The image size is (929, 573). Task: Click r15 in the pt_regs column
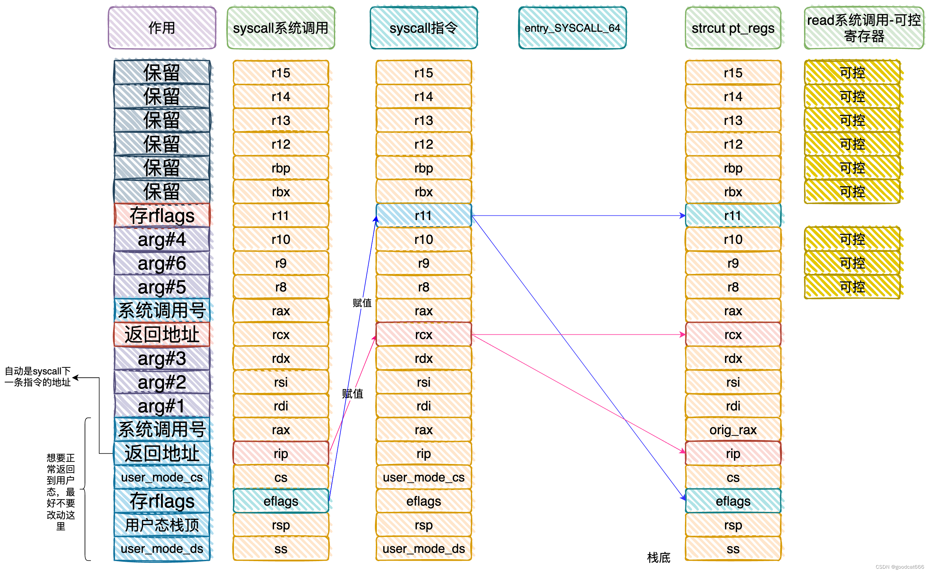pyautogui.click(x=733, y=72)
